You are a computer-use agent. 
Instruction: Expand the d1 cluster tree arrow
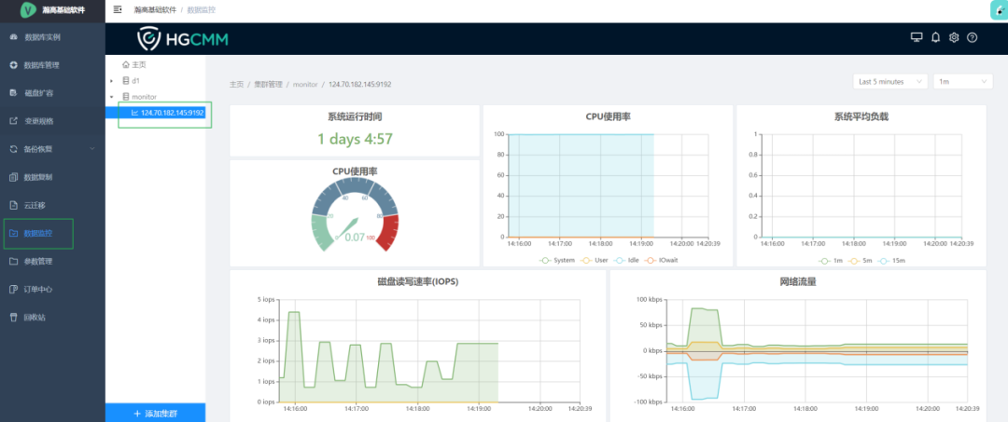point(111,81)
